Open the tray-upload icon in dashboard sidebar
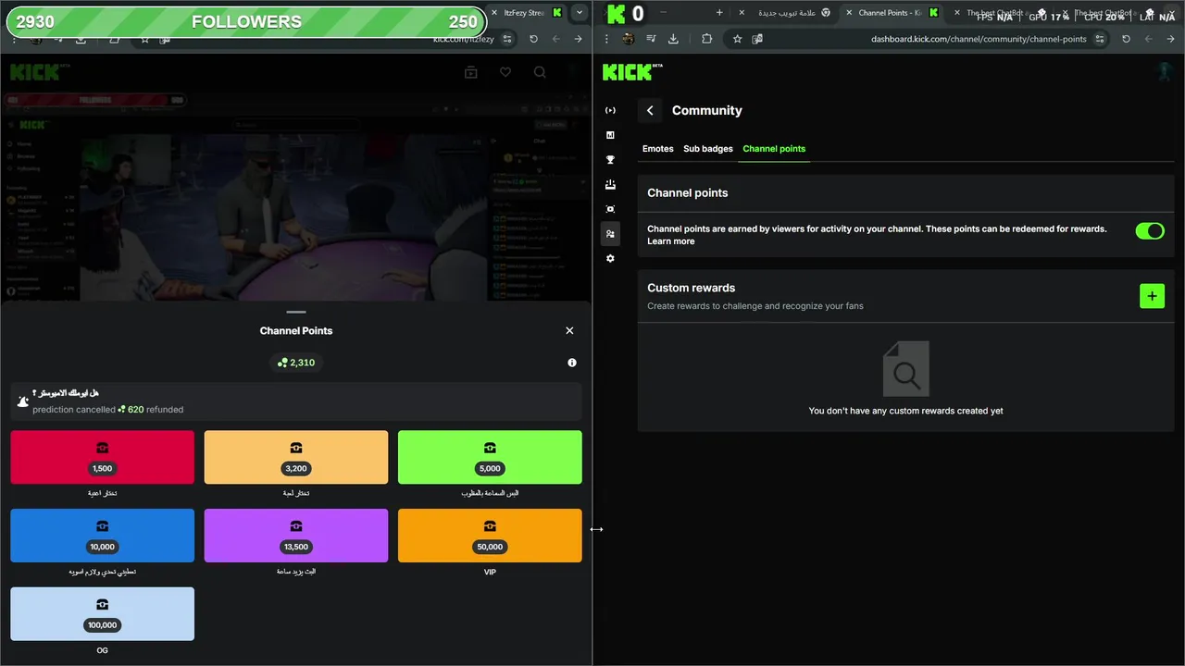 coord(610,185)
